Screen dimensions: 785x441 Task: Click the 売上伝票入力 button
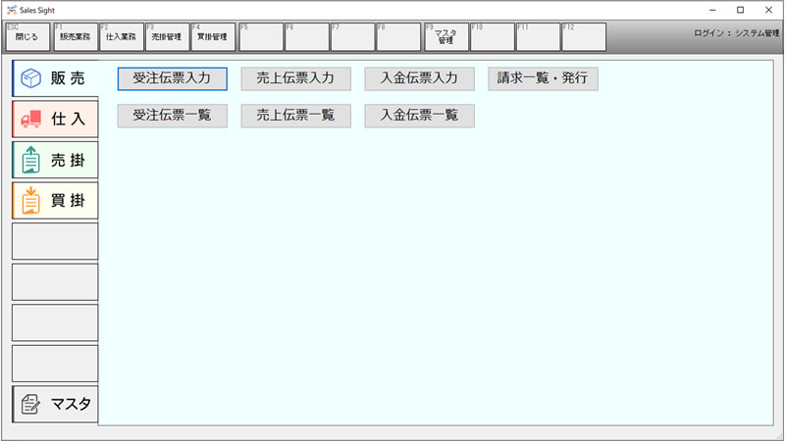(295, 78)
